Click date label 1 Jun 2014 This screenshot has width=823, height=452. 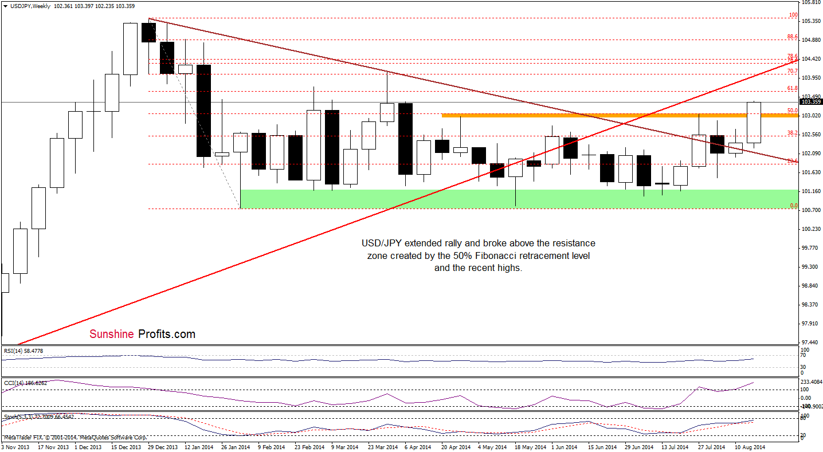565,447
